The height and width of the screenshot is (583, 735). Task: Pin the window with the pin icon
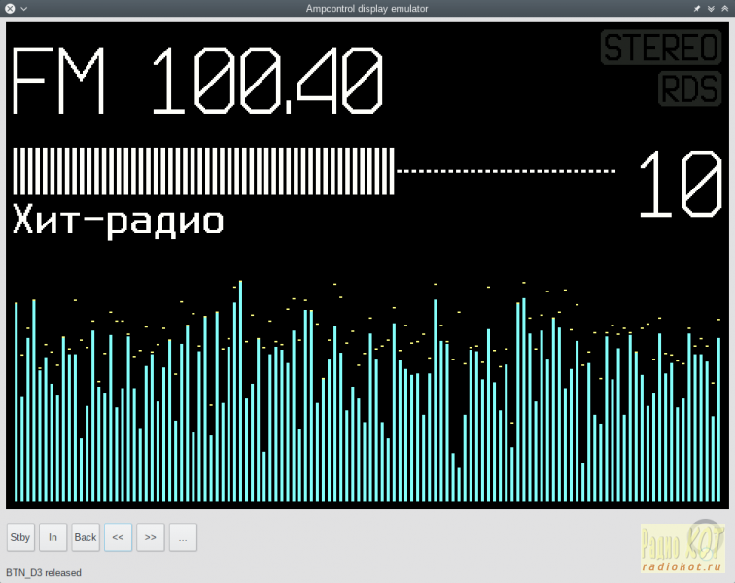tap(696, 8)
